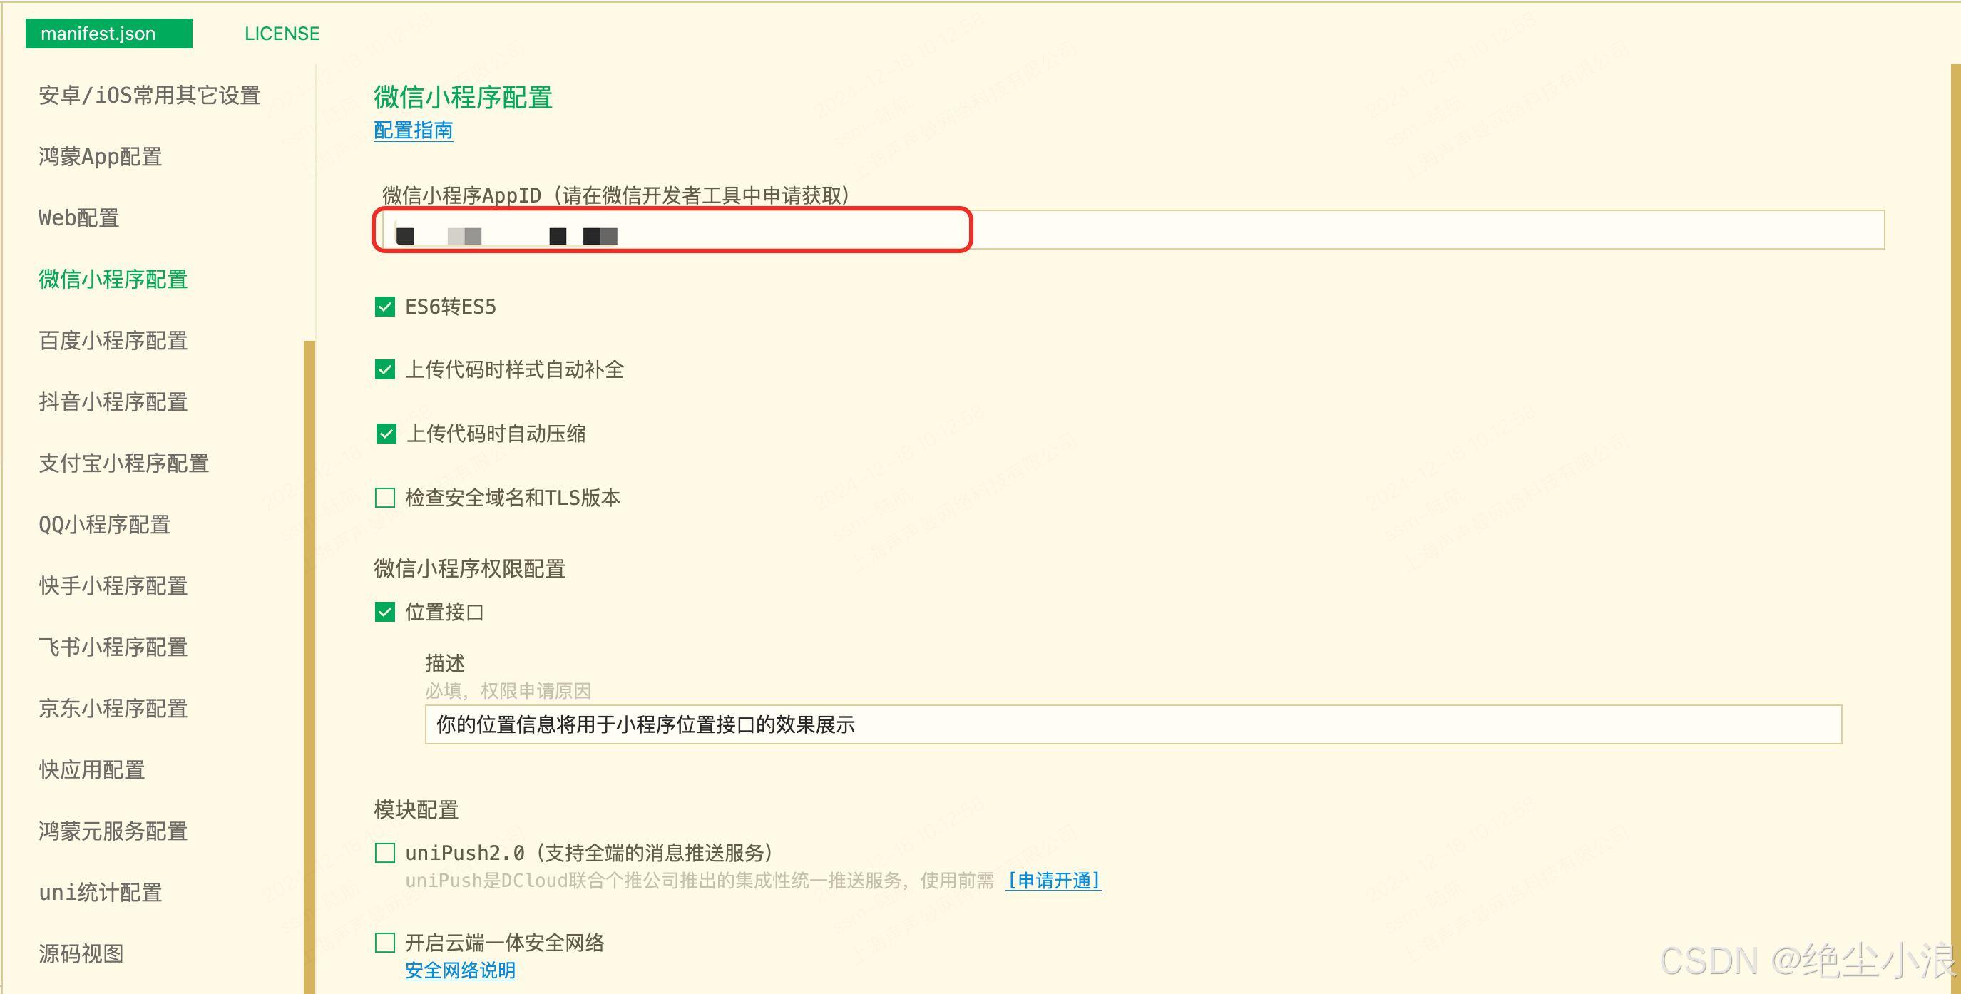Screen dimensions: 1961x994
Task: Click the 模块配置 heading text
Action: coord(416,810)
